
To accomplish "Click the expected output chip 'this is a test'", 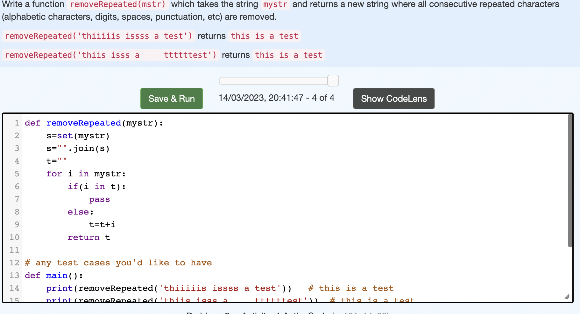I will pos(264,36).
